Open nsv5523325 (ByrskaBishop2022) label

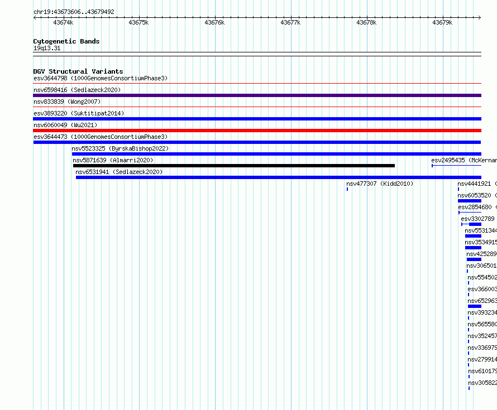tap(120, 148)
